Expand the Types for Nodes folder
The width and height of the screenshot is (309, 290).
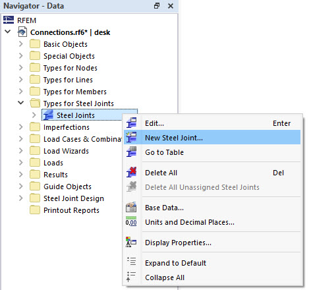[x=20, y=67]
